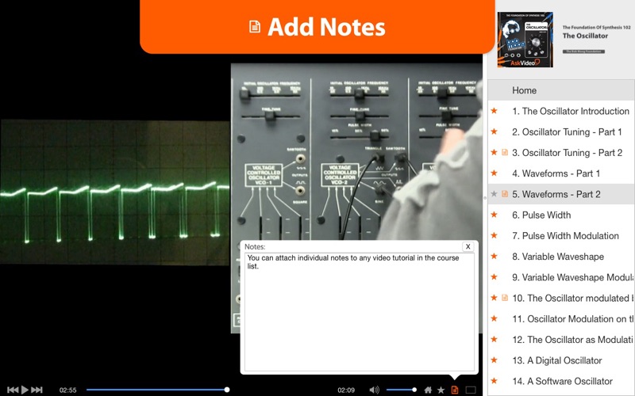
Task: Toggle star for Pulse Width Modulation
Action: click(x=494, y=235)
